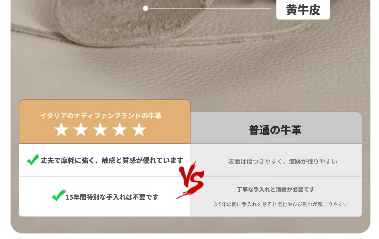Image resolution: width=379 pixels, height=239 pixels.
Task: Click the white dot callout marker
Action: [146, 8]
